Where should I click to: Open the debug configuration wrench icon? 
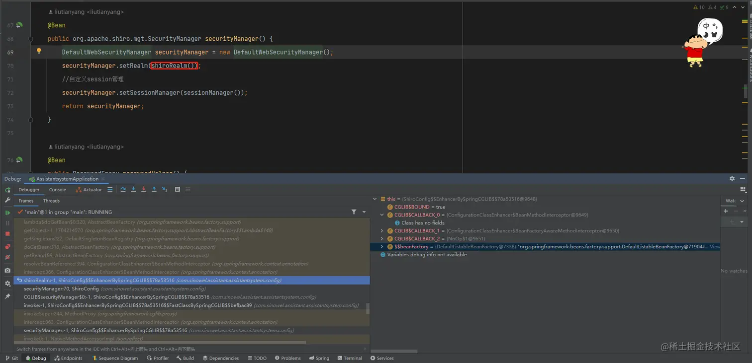[7, 200]
